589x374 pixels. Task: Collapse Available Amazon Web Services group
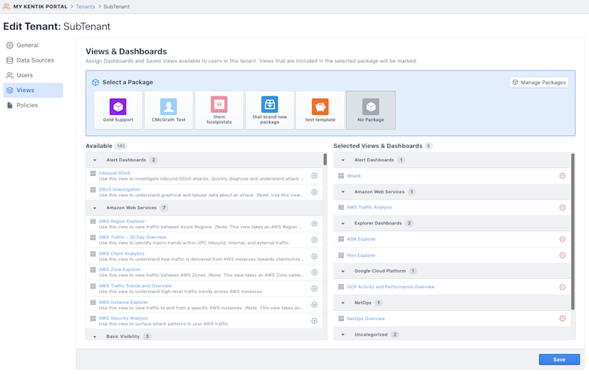[95, 208]
